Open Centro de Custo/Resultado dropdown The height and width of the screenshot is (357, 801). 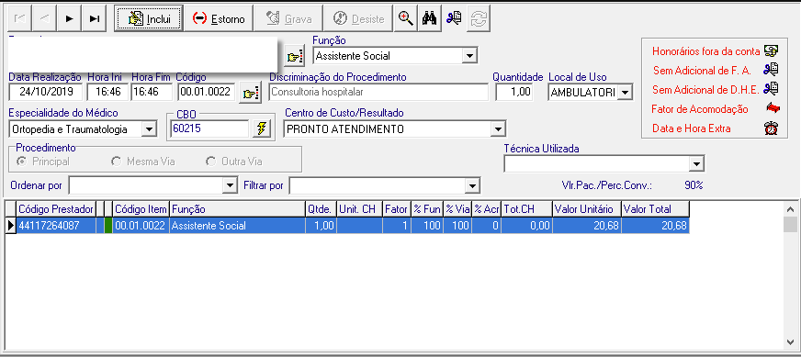point(498,129)
